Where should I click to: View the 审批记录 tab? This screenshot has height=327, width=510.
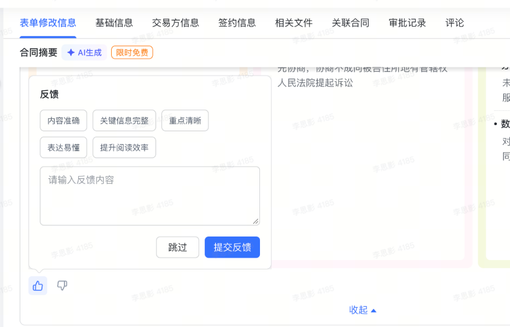[407, 23]
